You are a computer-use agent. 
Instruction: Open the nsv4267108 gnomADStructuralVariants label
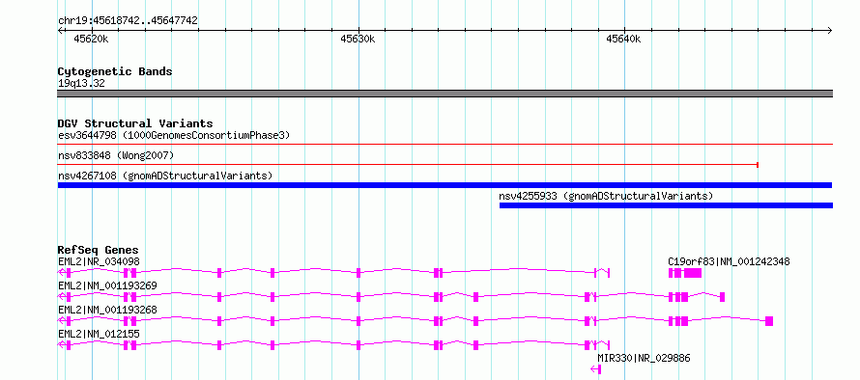point(165,176)
